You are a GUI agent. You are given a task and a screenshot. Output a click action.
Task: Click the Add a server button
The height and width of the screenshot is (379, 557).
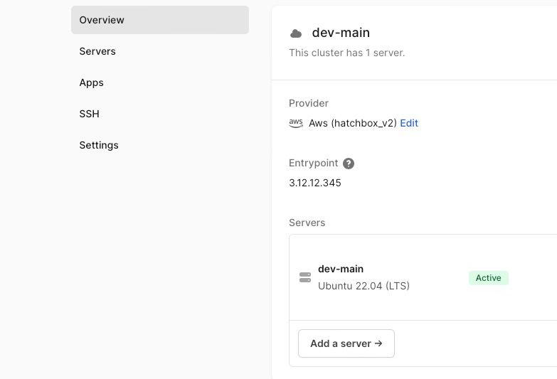[346, 343]
